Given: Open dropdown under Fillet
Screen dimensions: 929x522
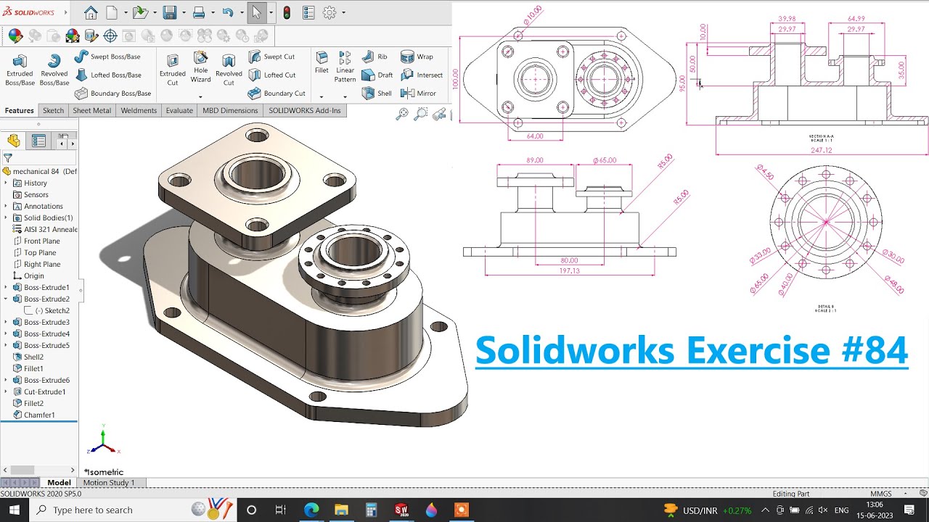Looking at the screenshot, I should click(322, 96).
